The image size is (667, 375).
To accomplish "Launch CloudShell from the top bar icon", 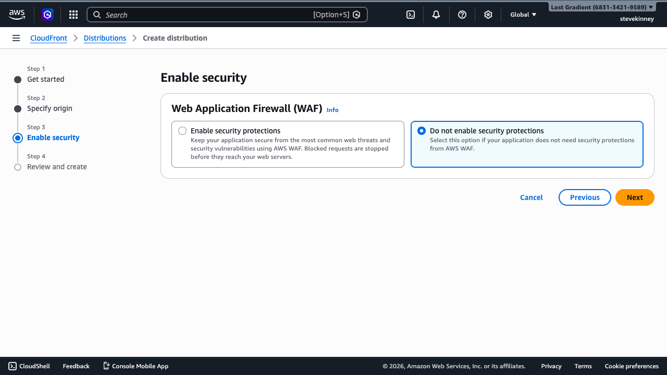I will (411, 15).
